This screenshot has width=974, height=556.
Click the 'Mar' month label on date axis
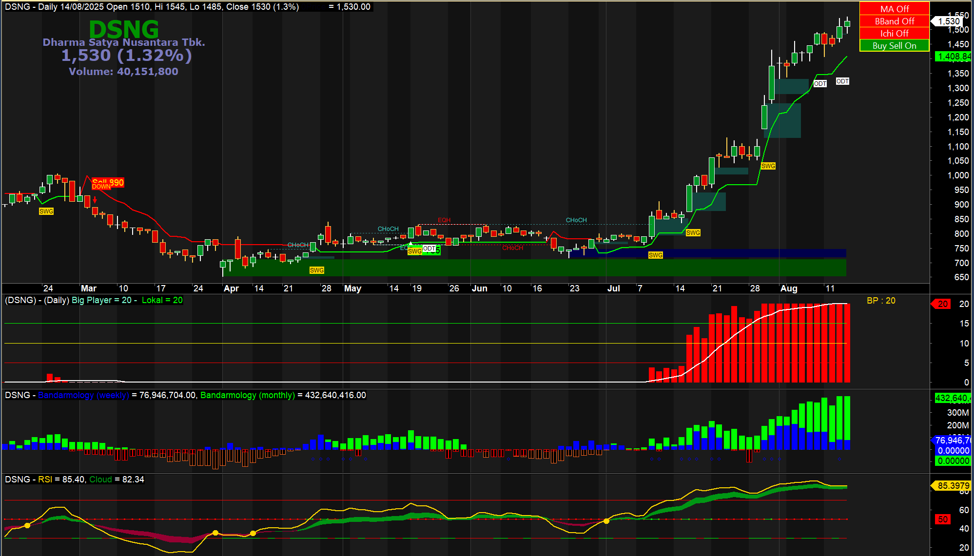89,288
